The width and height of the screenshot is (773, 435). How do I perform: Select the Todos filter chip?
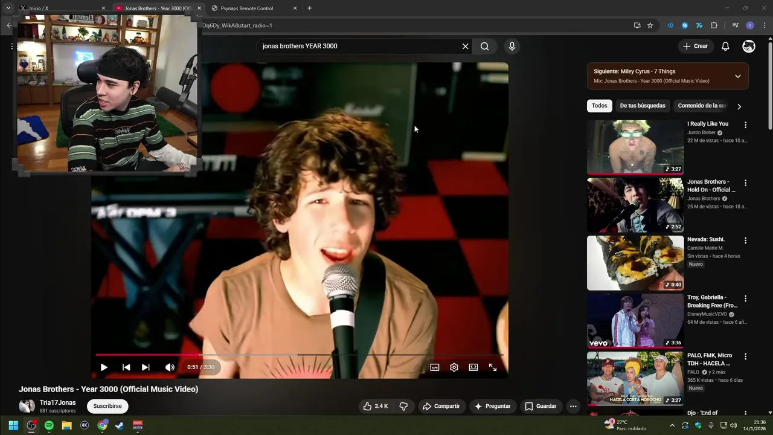point(600,106)
